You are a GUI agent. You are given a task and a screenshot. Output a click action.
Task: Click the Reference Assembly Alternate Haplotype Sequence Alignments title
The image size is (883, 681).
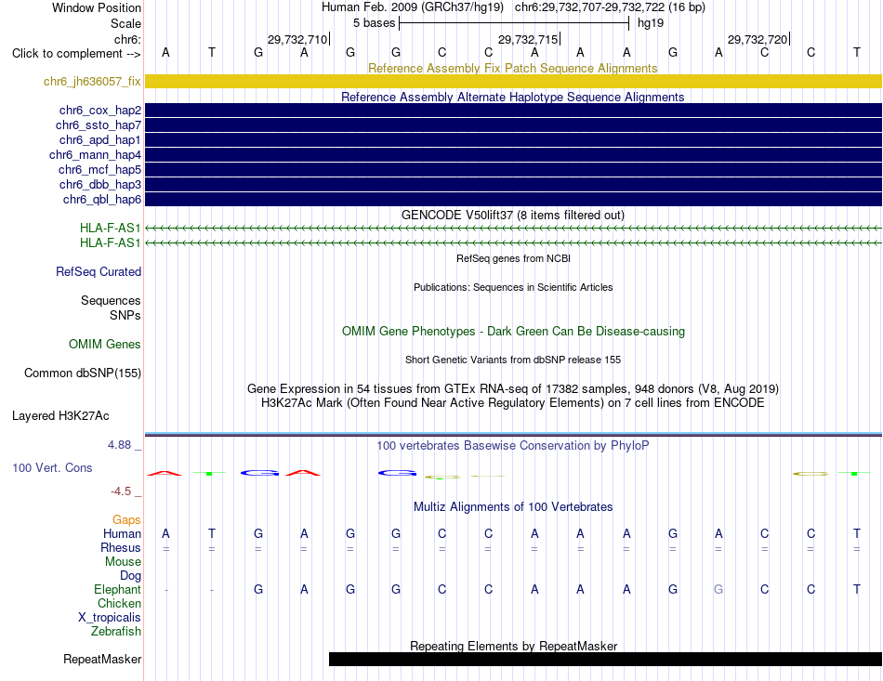click(x=513, y=97)
